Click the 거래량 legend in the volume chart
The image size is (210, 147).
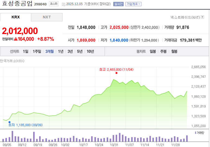click(199, 133)
